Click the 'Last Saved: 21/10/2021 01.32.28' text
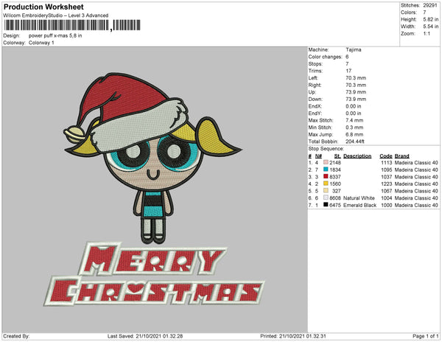The width and height of the screenshot is (442, 342). pos(145,336)
